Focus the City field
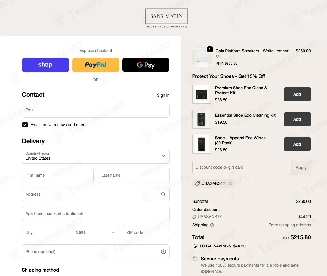327x276 pixels. [x=45, y=232]
